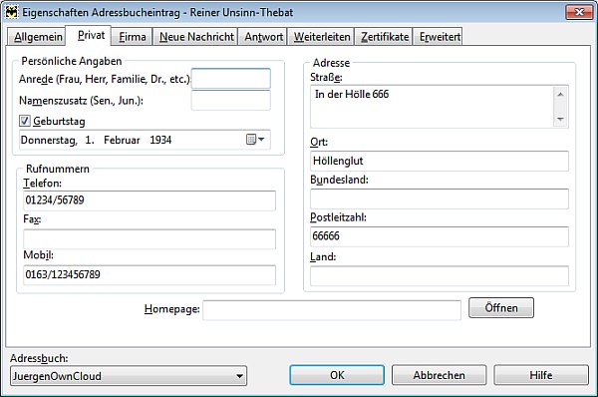Switch to the Allgemein tab
Image resolution: width=598 pixels, height=397 pixels.
[37, 37]
